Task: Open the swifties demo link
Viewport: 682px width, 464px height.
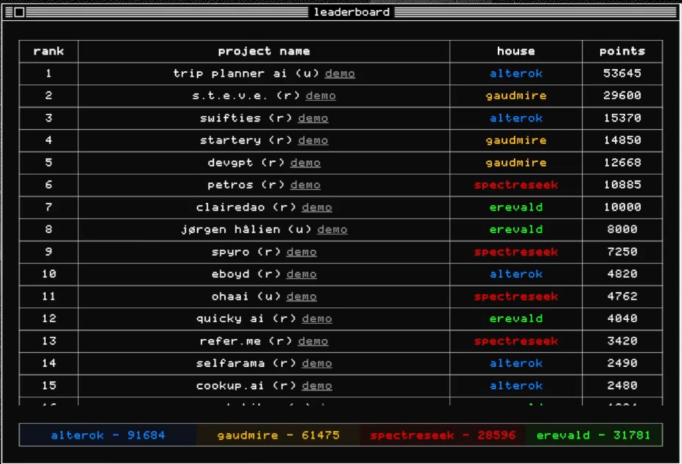Action: point(313,118)
